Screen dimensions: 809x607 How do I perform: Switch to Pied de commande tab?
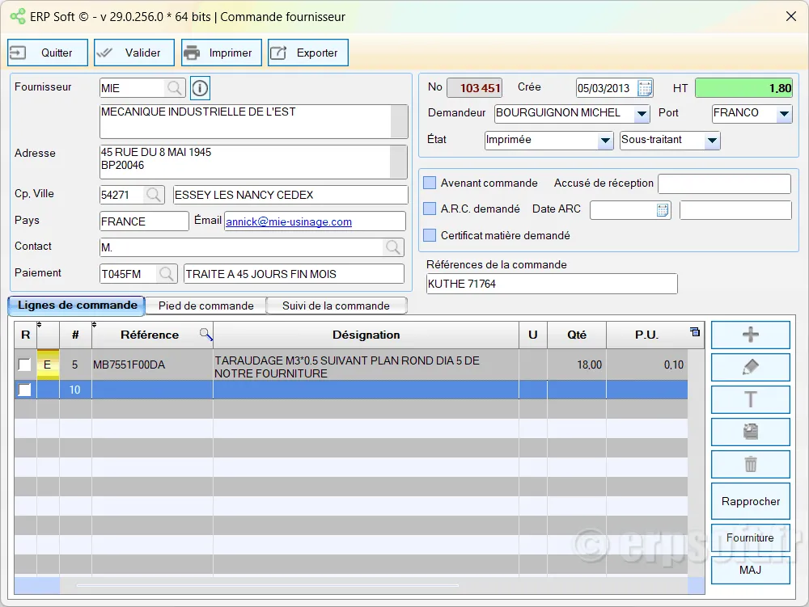(205, 306)
